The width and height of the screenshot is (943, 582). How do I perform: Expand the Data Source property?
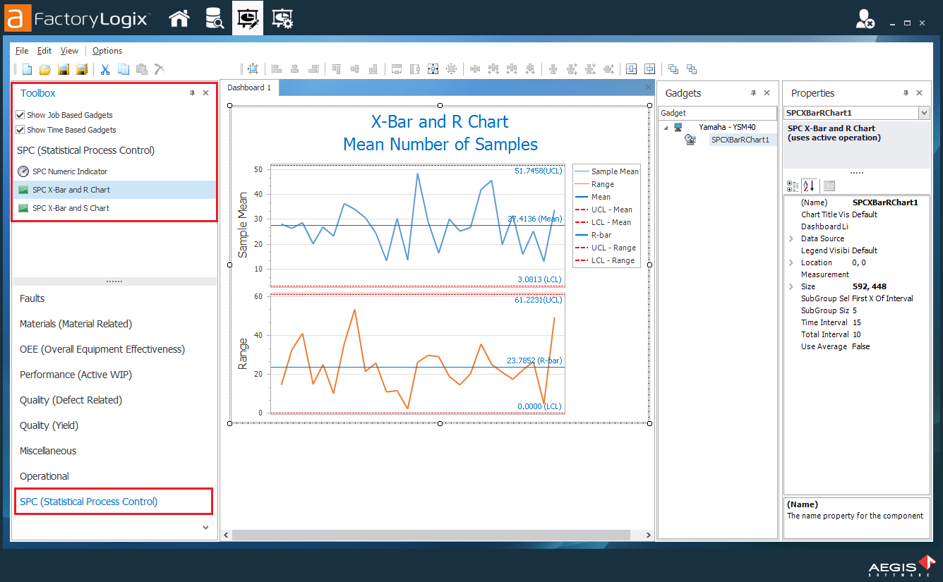tap(791, 238)
